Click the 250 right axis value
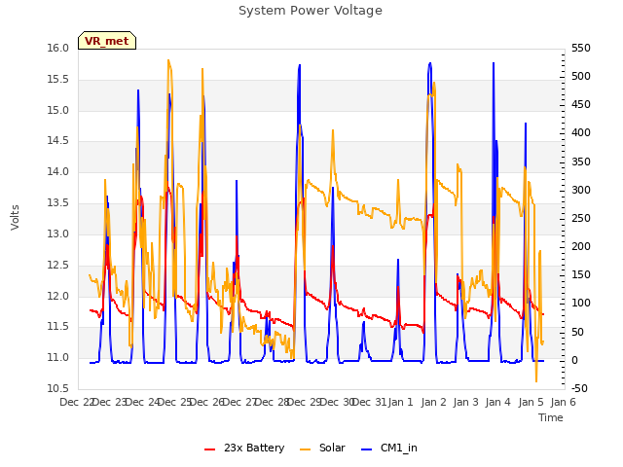The image size is (623, 467). click(581, 218)
